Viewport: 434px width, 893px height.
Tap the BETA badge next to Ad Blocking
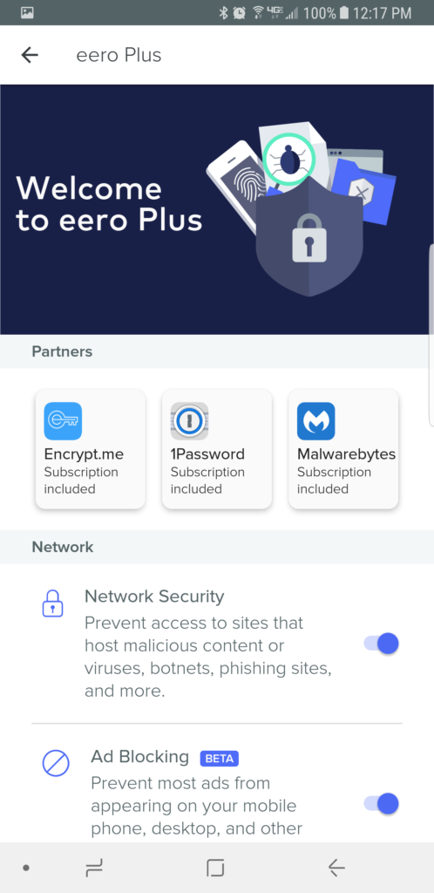click(x=219, y=759)
